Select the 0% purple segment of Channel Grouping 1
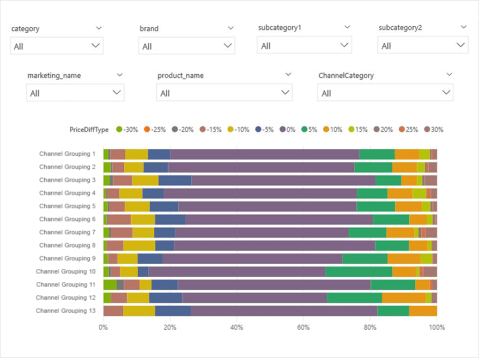Image resolution: width=479 pixels, height=358 pixels. 265,154
